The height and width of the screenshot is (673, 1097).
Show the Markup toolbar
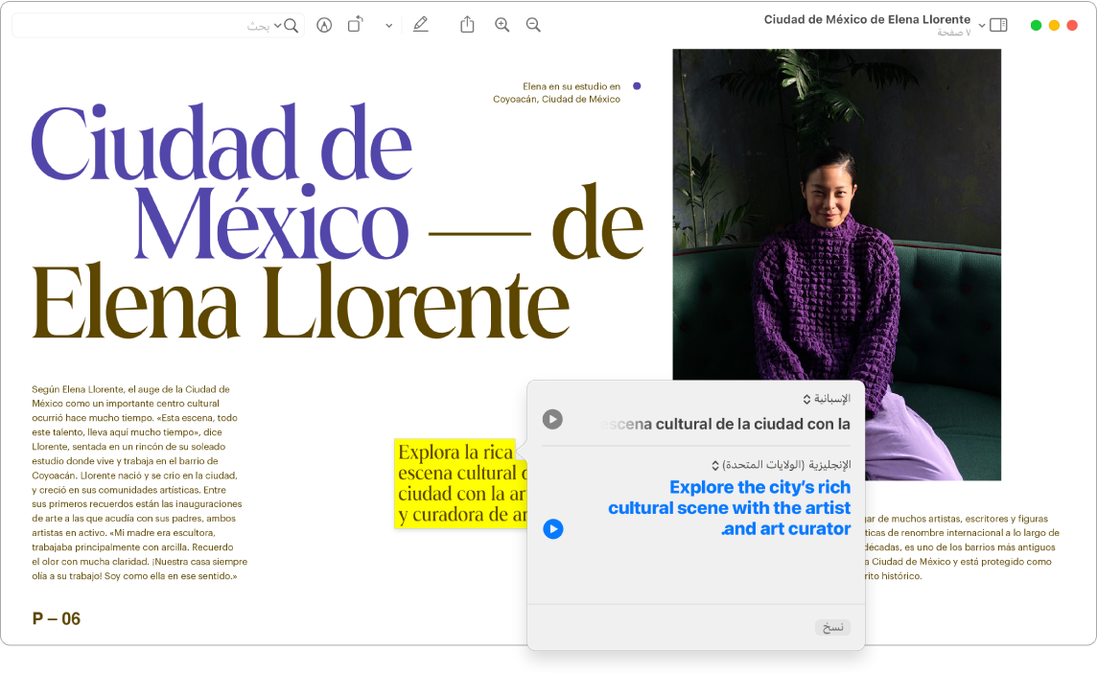(324, 25)
